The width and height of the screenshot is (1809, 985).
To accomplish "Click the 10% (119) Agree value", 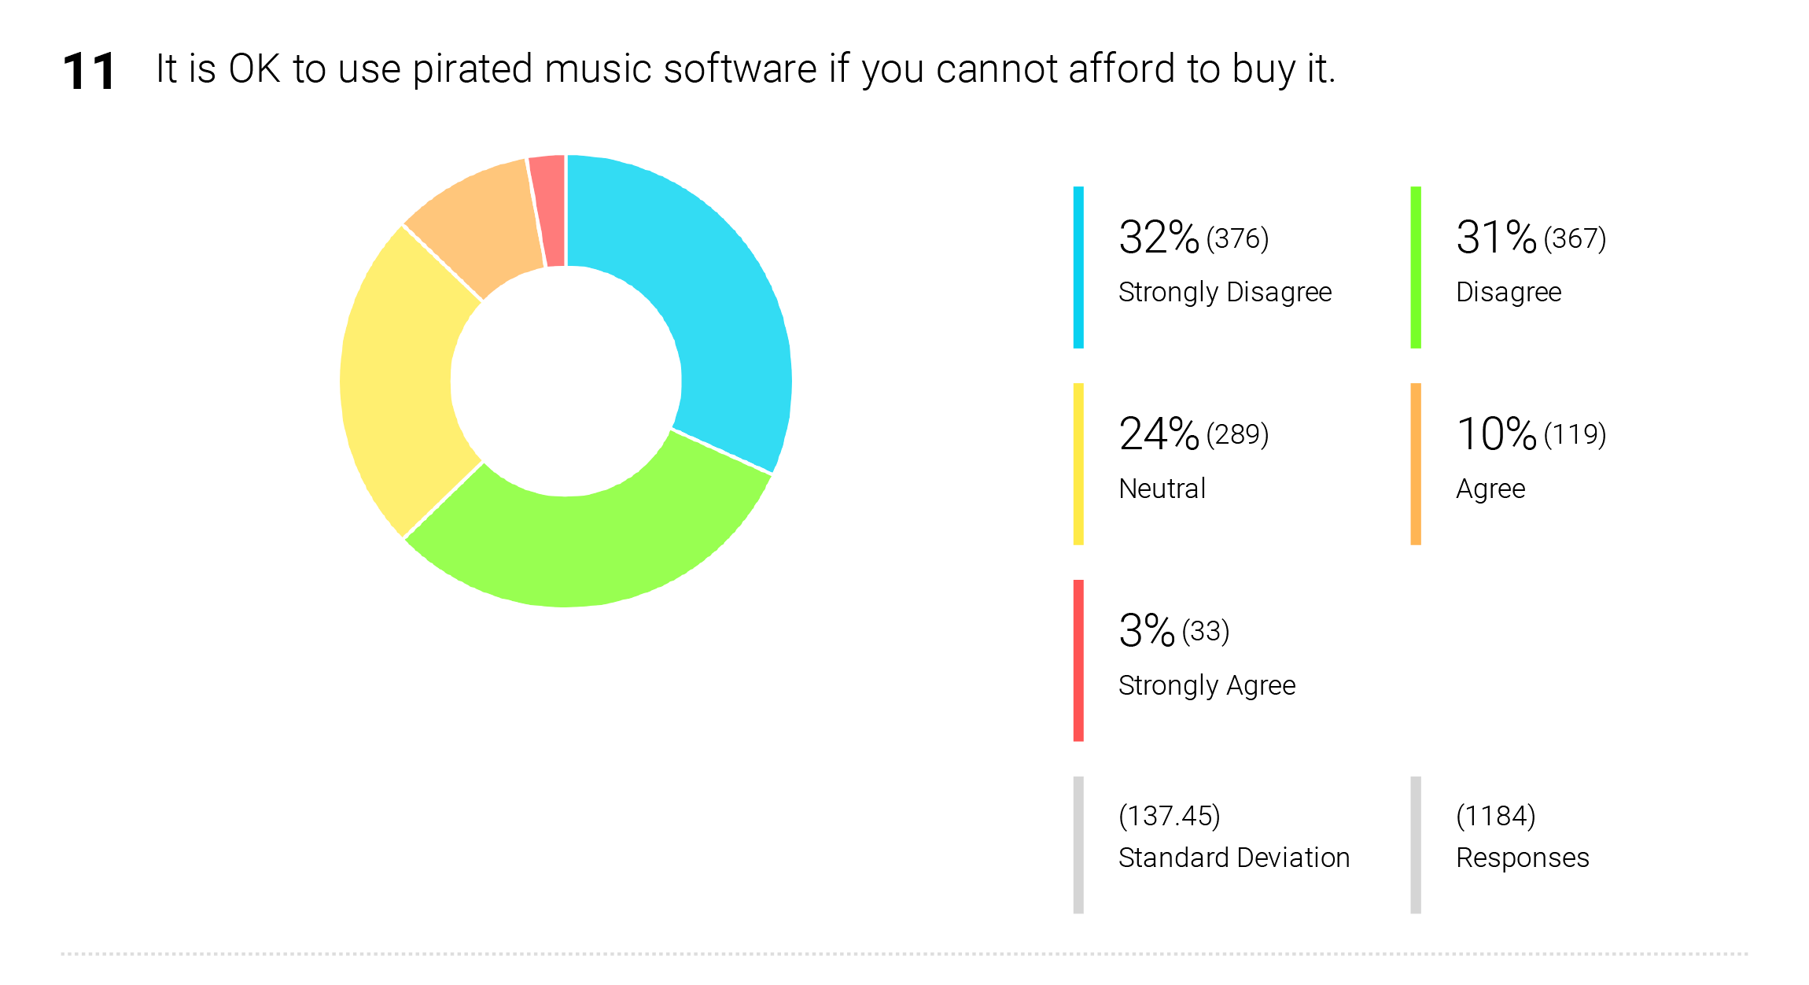I will (x=1531, y=433).
